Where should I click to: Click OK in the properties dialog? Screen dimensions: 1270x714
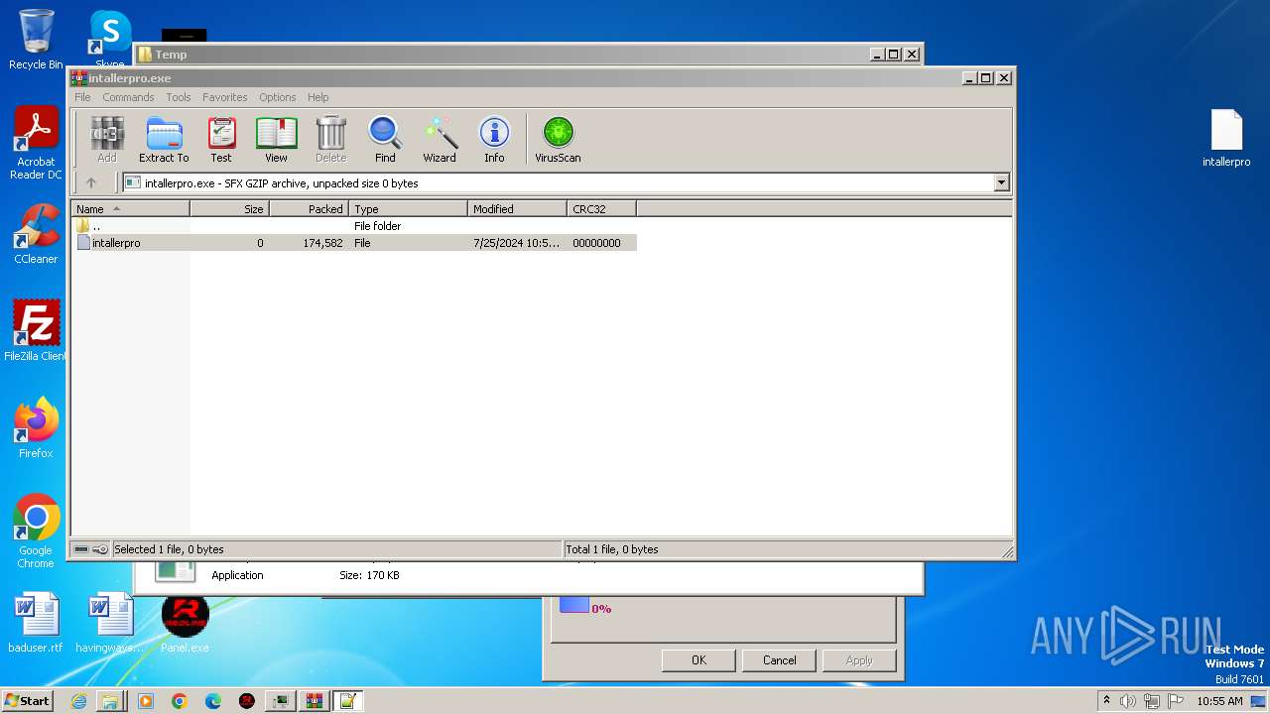[698, 660]
